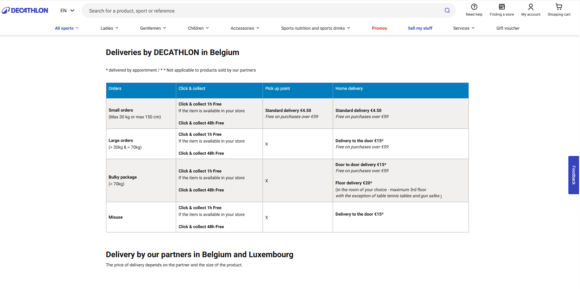Click Pick up point Standard delivery €4.50 text
580x289 pixels.
[288, 110]
